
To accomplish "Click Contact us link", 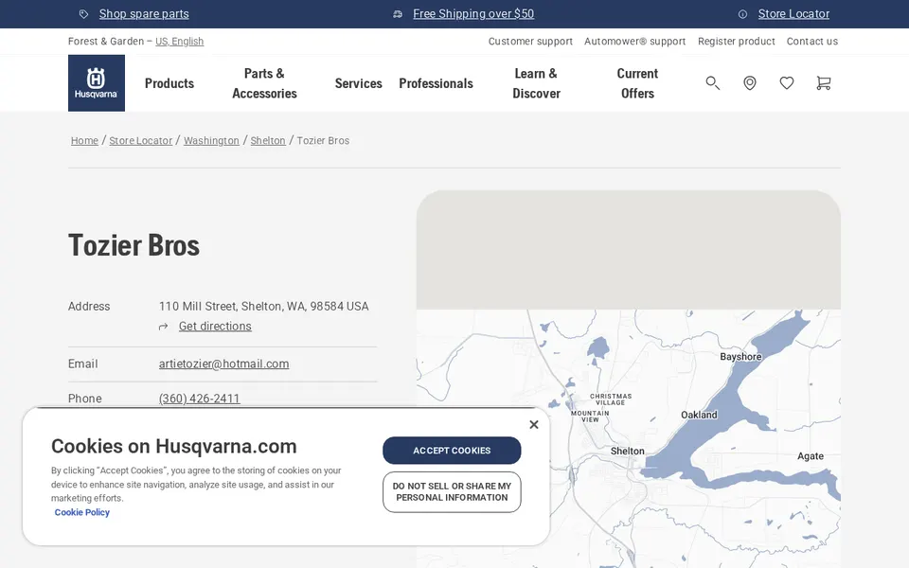I will click(812, 41).
